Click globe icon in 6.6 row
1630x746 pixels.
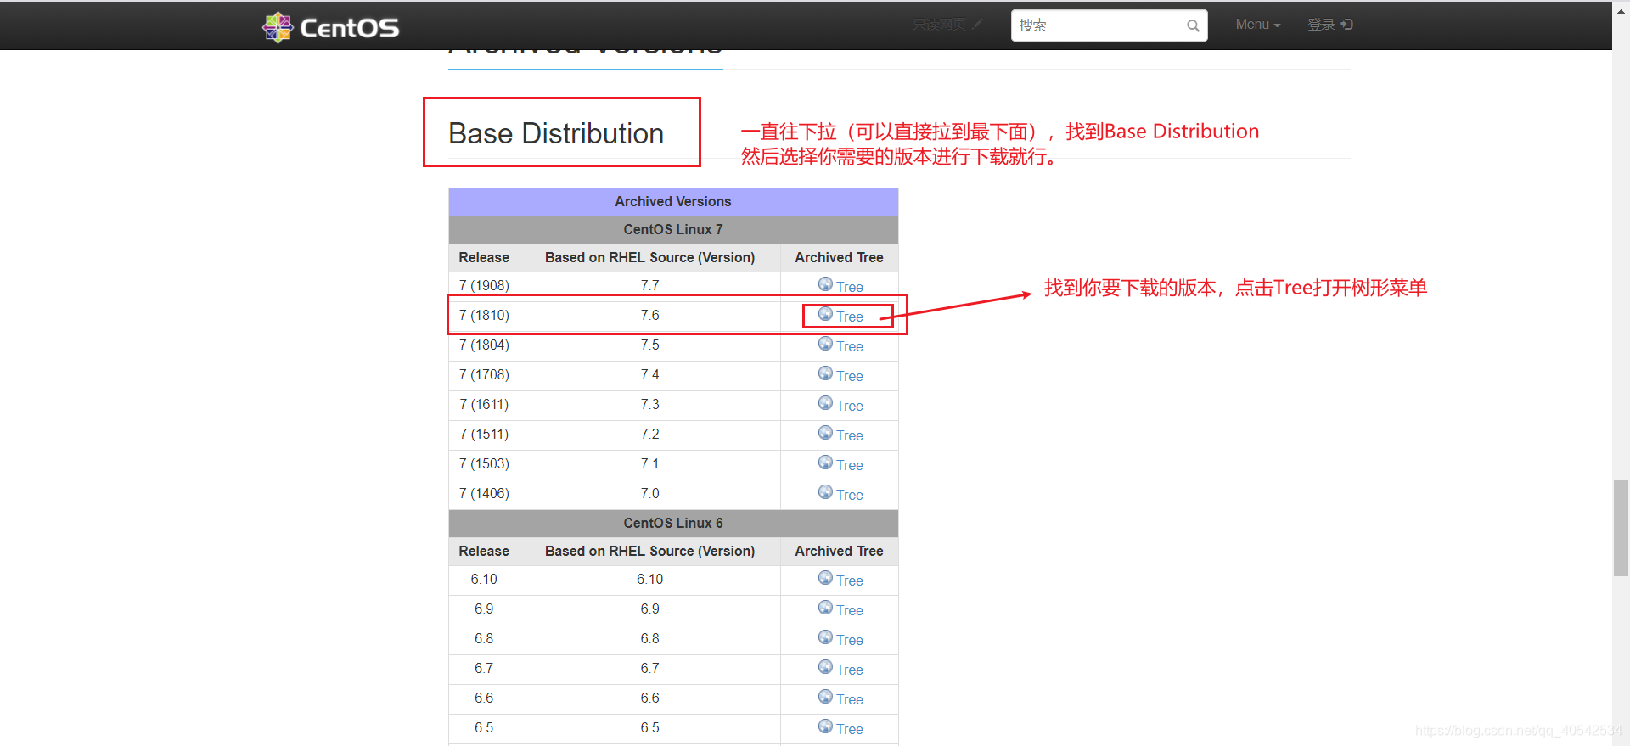point(825,696)
